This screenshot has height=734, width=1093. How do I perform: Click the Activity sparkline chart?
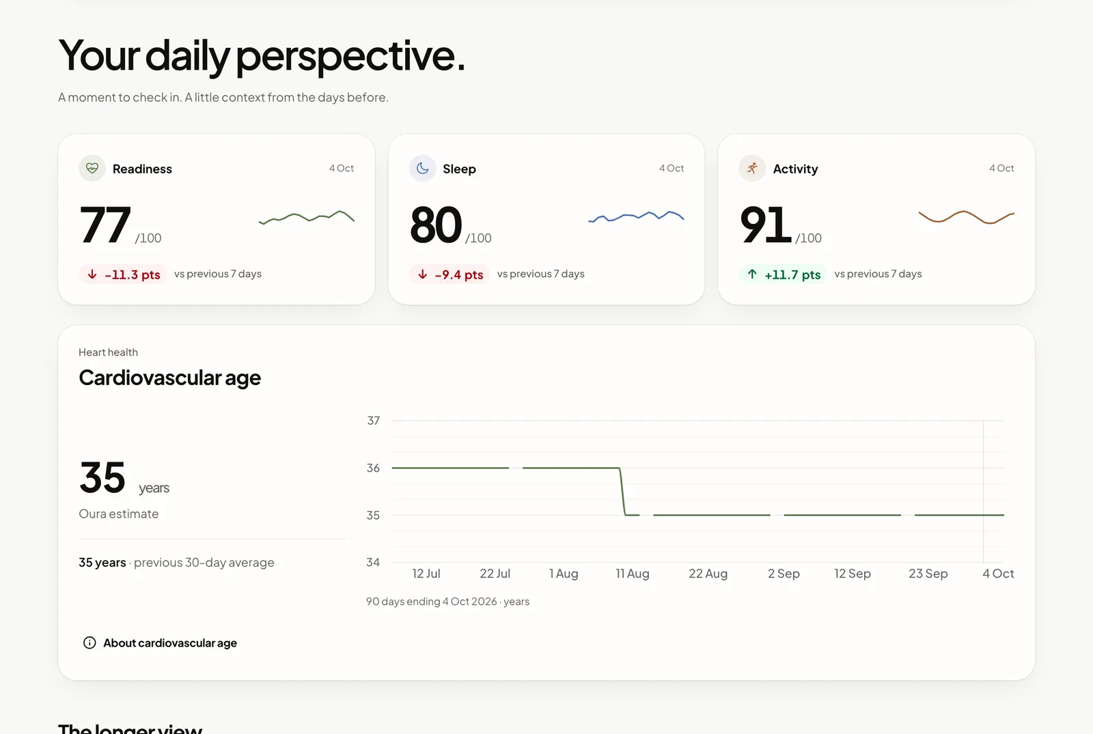click(x=967, y=217)
